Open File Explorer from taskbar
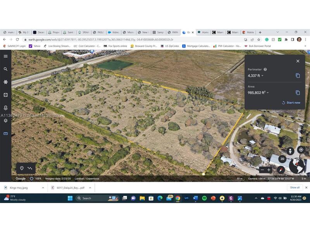 coord(142,198)
